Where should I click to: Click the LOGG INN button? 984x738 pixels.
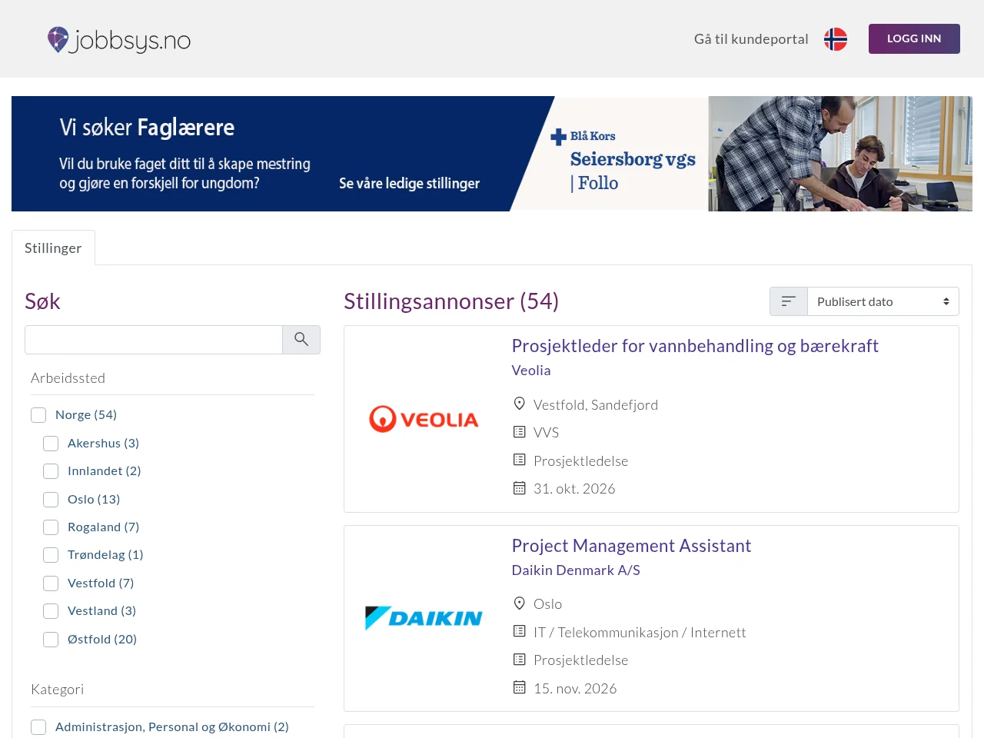click(x=914, y=38)
